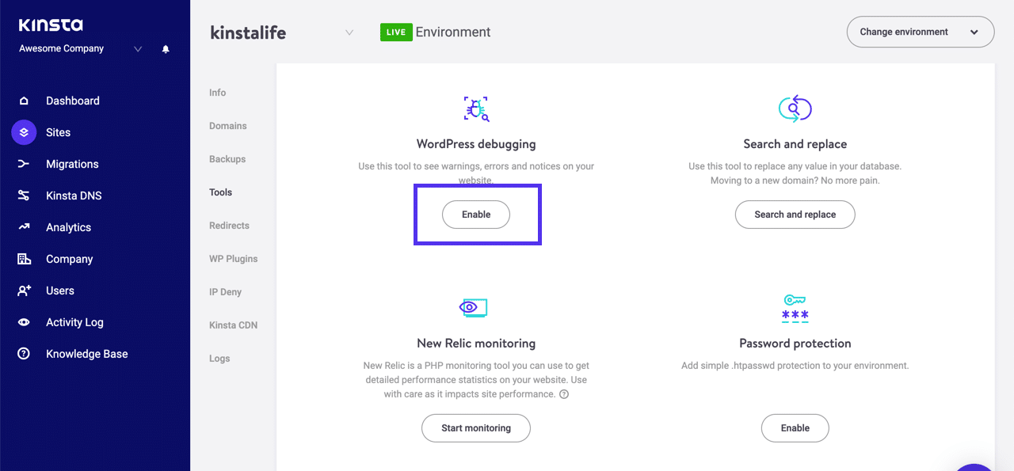Enable Password protection
1014x471 pixels.
(x=795, y=427)
